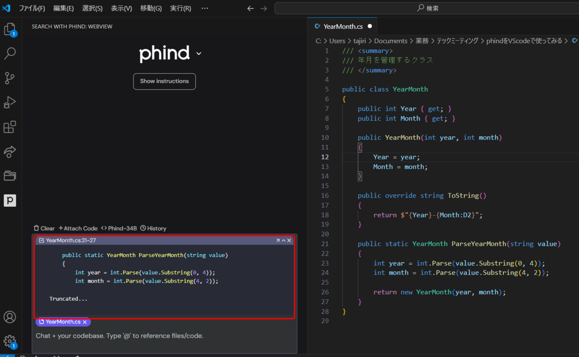
Task: Click Users in the breadcrumb path
Action: (338, 41)
